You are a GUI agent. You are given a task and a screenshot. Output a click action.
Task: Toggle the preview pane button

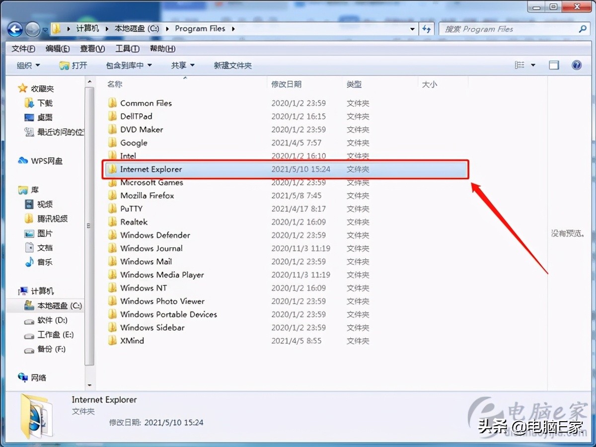554,65
